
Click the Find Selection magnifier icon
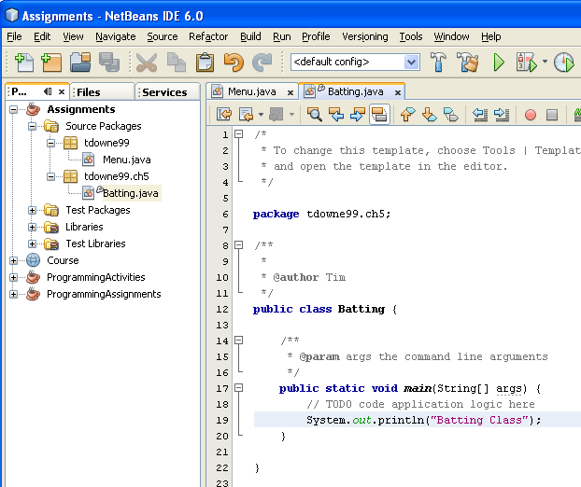coord(315,115)
